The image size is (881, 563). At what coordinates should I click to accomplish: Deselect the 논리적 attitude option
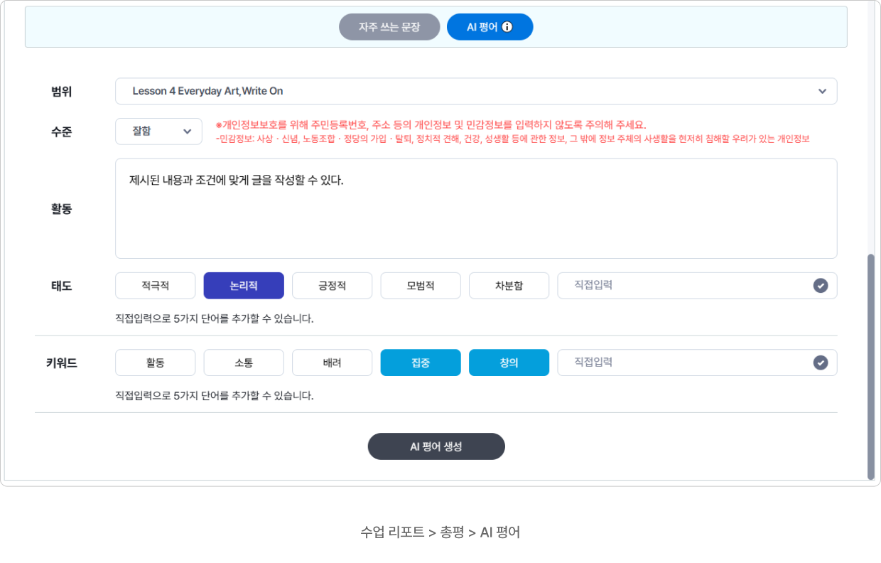tap(244, 286)
